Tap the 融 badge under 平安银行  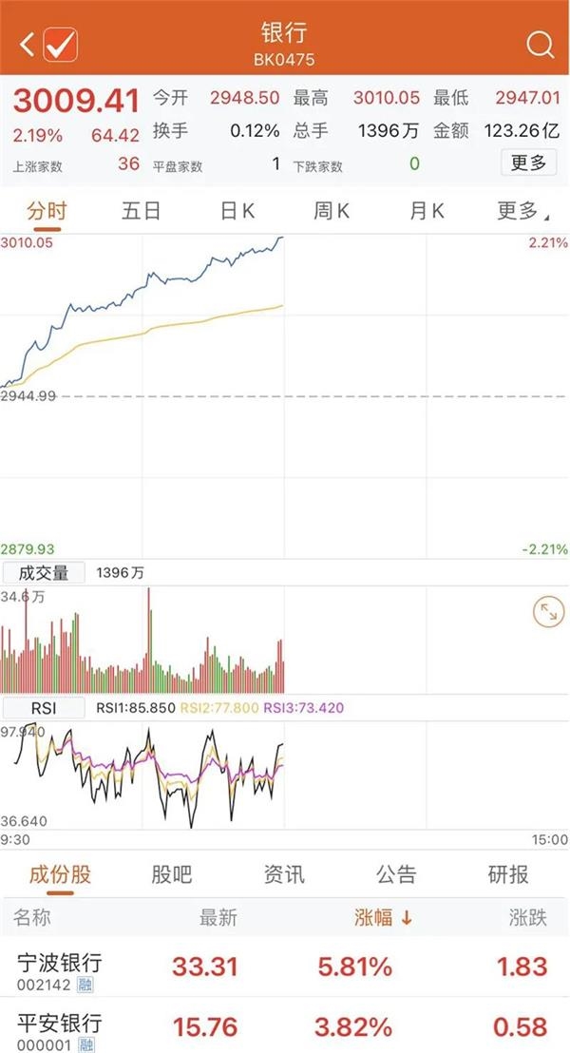pyautogui.click(x=85, y=1044)
